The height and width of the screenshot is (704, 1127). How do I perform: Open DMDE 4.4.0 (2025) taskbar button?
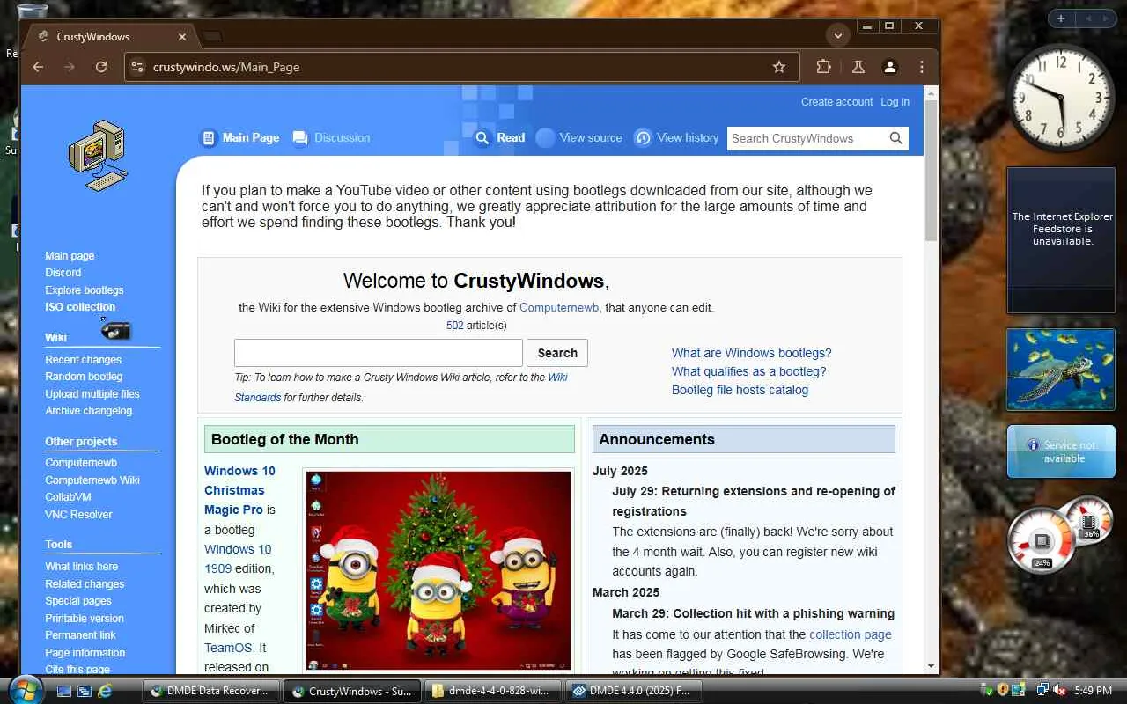click(x=633, y=692)
